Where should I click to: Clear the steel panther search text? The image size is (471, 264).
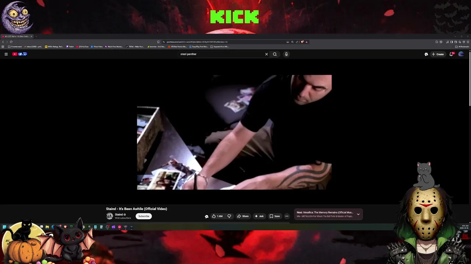tap(266, 54)
